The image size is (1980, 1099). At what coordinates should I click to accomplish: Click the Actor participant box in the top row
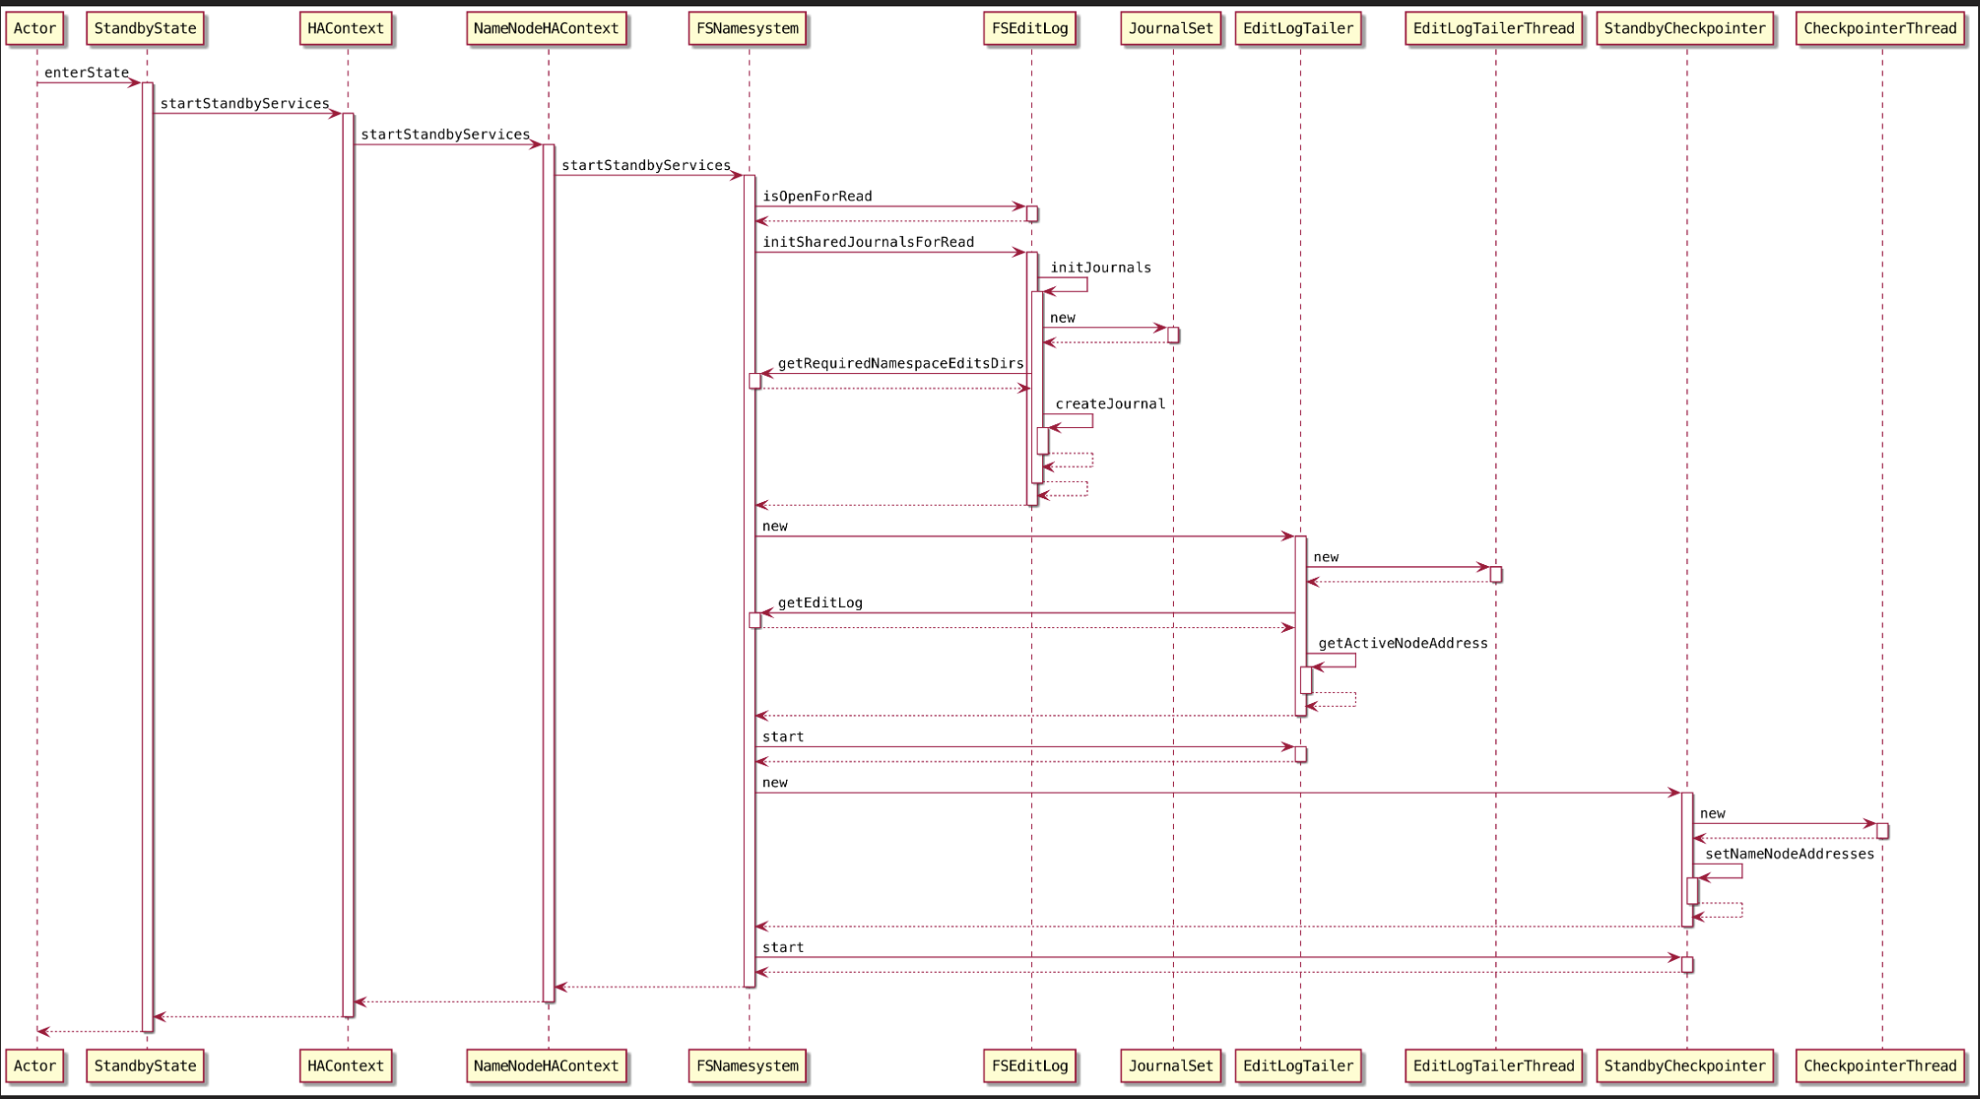(36, 28)
